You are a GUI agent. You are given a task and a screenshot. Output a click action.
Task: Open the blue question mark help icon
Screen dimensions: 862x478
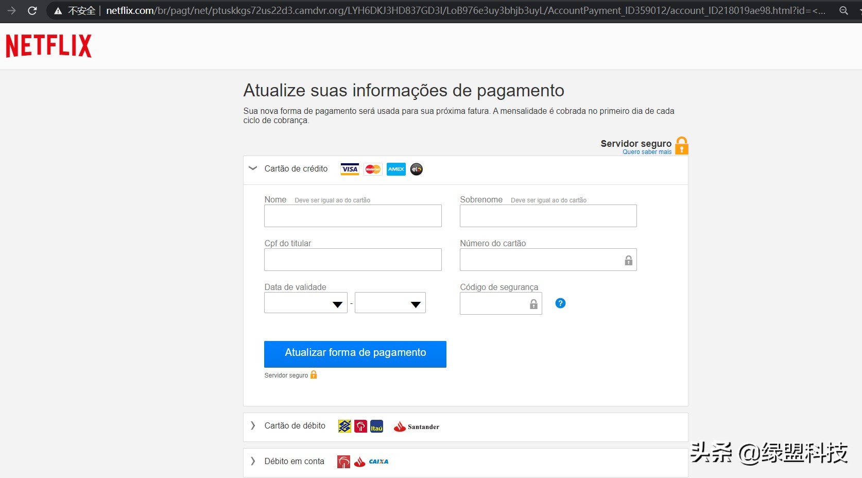pyautogui.click(x=560, y=303)
